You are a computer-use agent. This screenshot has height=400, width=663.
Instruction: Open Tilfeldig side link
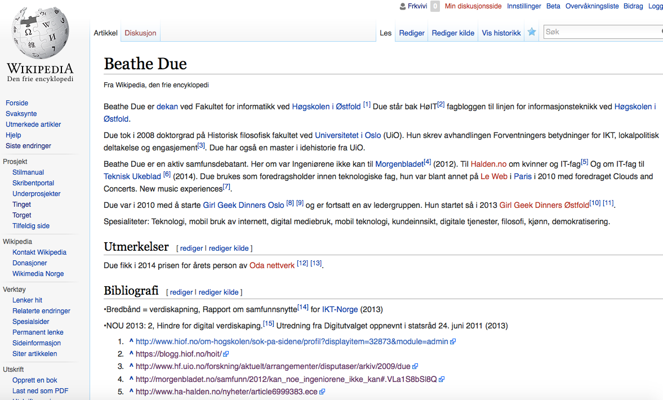pyautogui.click(x=31, y=225)
